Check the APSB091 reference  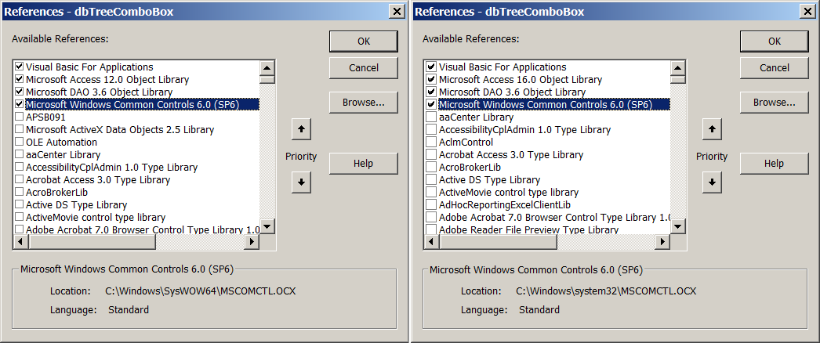(20, 117)
